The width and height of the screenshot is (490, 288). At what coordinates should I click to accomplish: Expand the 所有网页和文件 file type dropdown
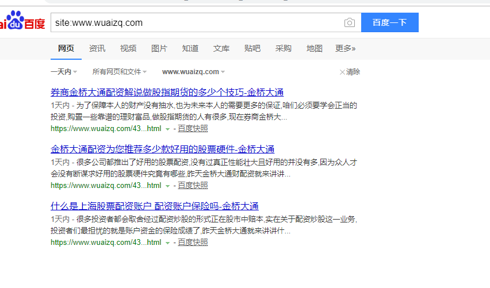click(x=119, y=72)
